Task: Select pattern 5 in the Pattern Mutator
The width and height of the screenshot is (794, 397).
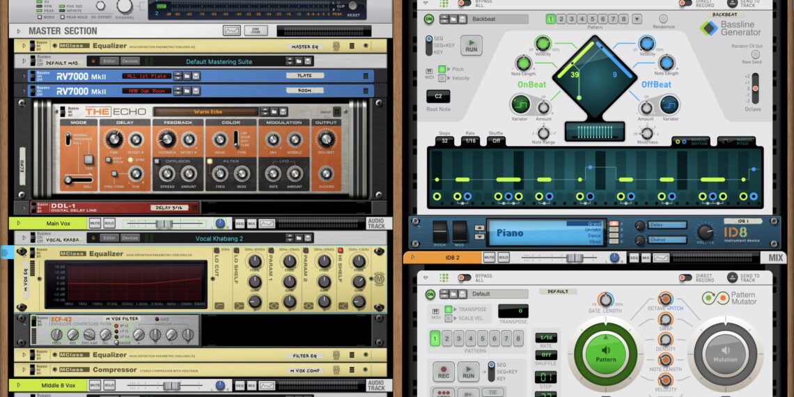Action: coord(483,338)
